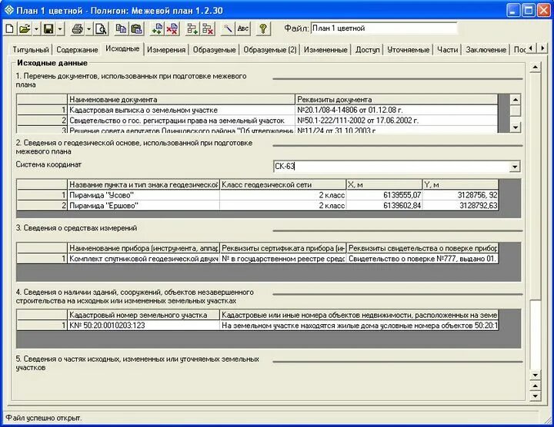Run the spell check Abc icon
Screen dimensions: 554x427
[x=243, y=28]
